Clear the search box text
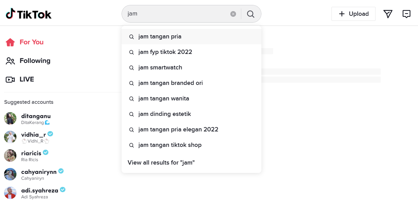This screenshot has height=203, width=418. pyautogui.click(x=233, y=14)
